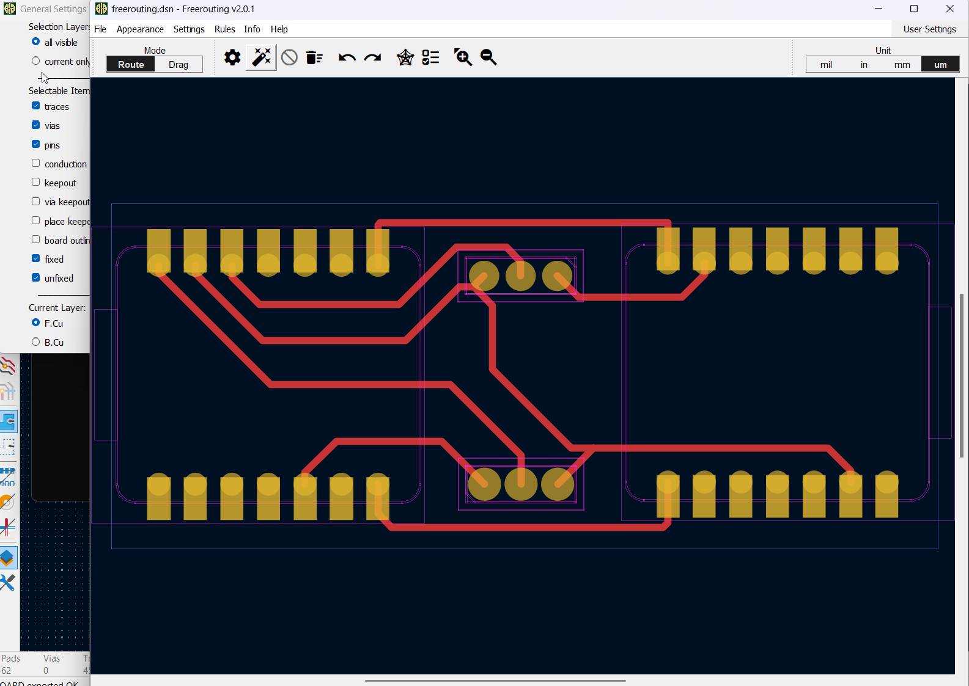Click the "Current Layer:" label
This screenshot has height=686, width=969.
coord(57,307)
